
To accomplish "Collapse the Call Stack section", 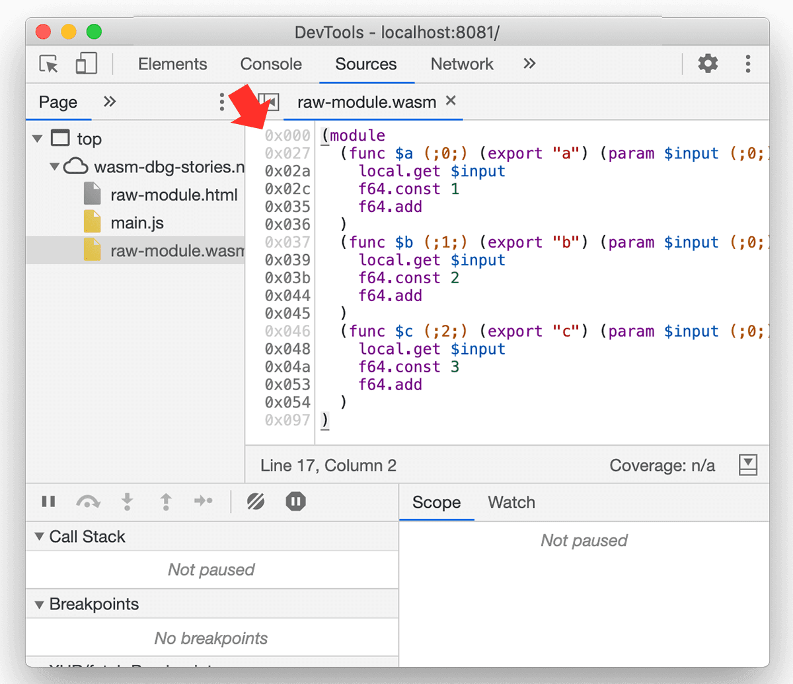I will [x=39, y=536].
